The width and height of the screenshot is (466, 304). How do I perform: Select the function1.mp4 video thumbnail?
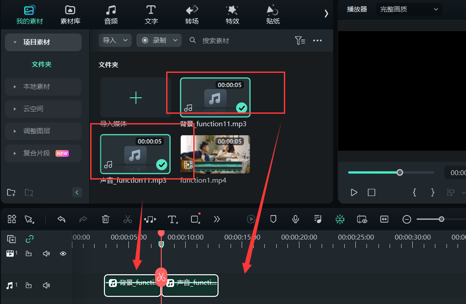pyautogui.click(x=215, y=154)
